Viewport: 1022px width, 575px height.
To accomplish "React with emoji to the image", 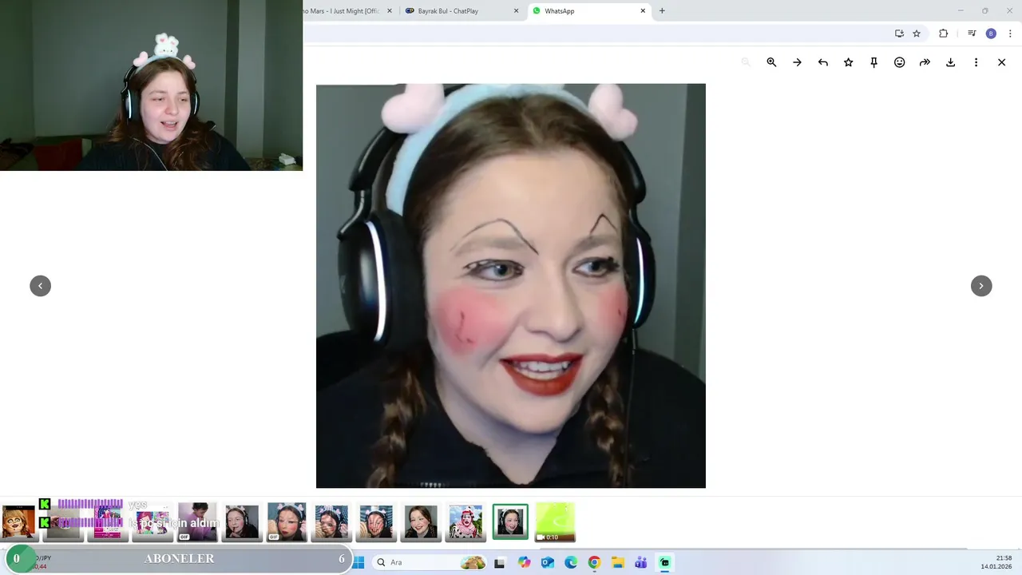I will click(899, 62).
